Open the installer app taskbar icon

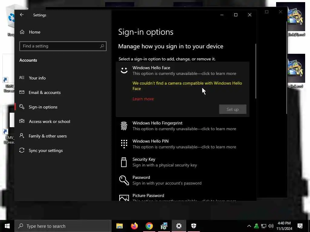[x=164, y=226]
